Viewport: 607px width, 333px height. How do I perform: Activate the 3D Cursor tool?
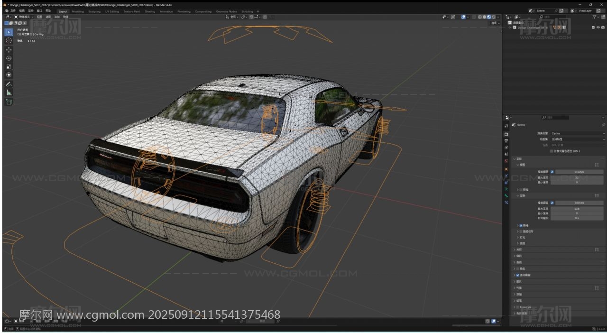[x=9, y=41]
